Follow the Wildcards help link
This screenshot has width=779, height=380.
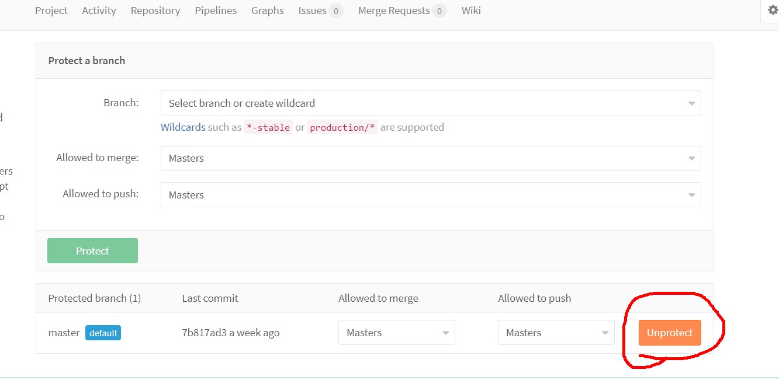(183, 127)
